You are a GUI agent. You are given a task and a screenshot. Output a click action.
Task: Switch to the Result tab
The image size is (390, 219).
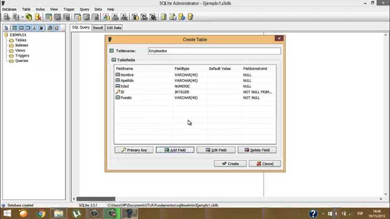pos(98,28)
